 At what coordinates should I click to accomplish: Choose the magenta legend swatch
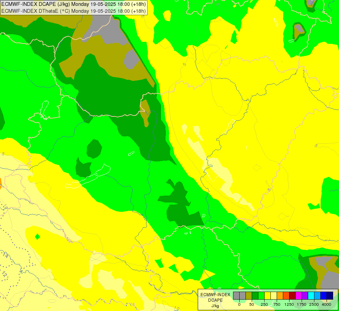(299, 295)
